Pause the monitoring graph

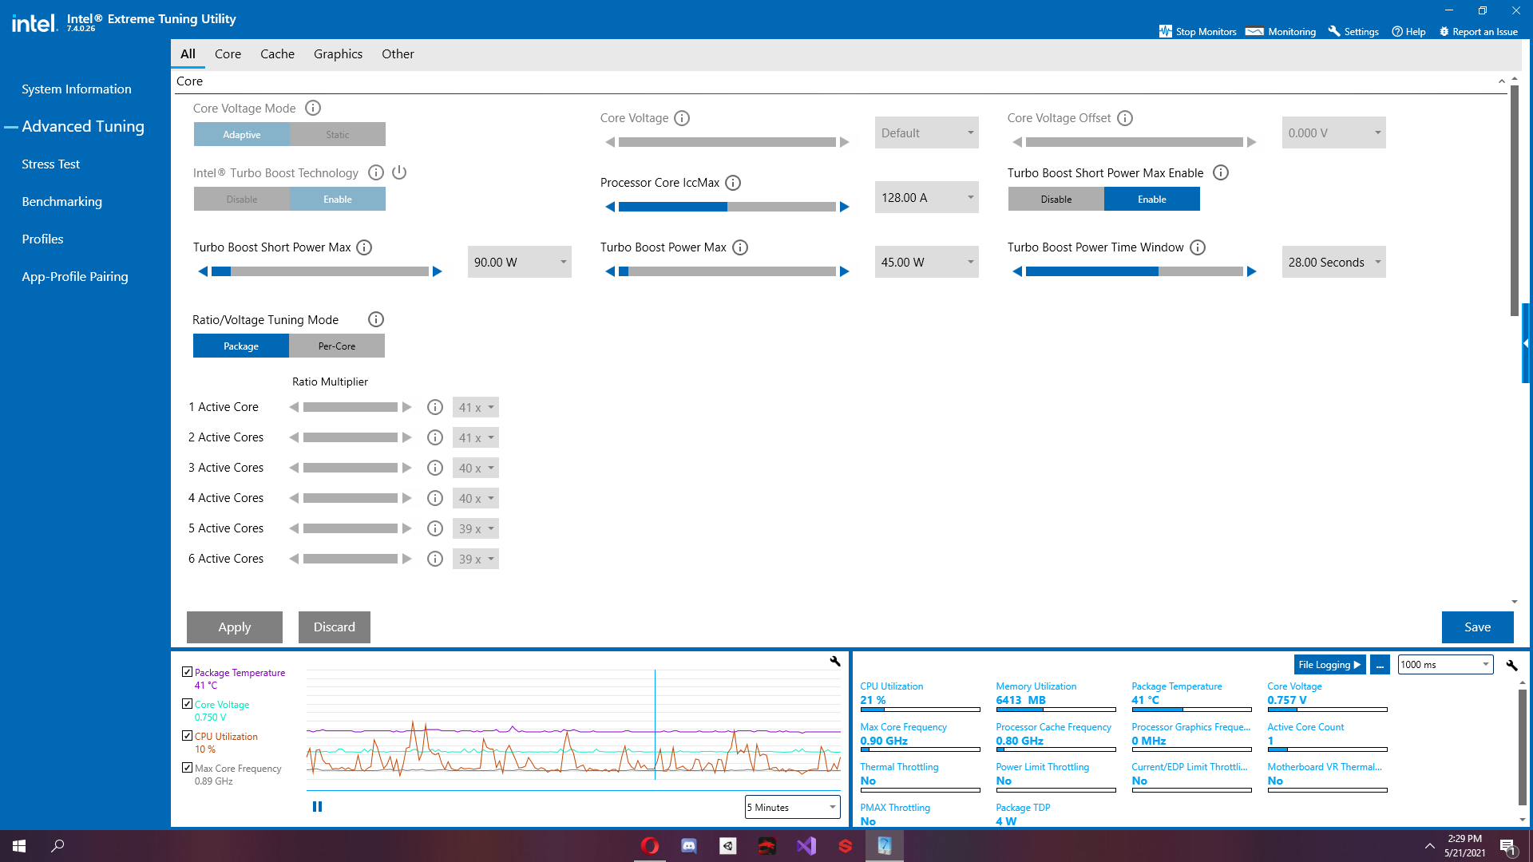(317, 807)
